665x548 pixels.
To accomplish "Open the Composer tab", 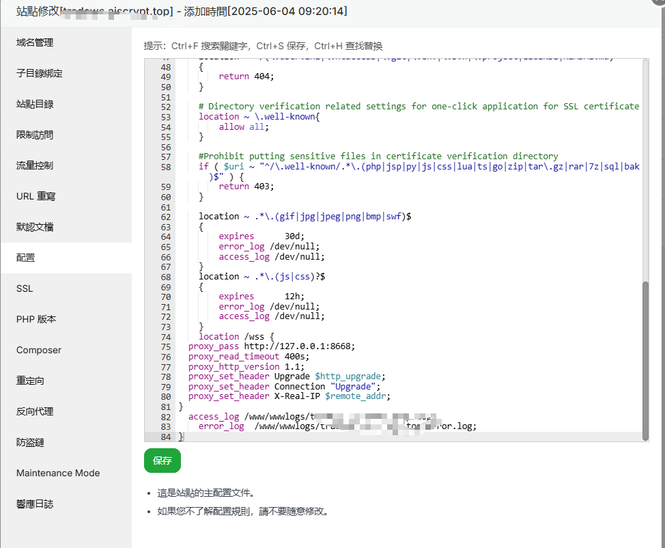I will pos(39,350).
